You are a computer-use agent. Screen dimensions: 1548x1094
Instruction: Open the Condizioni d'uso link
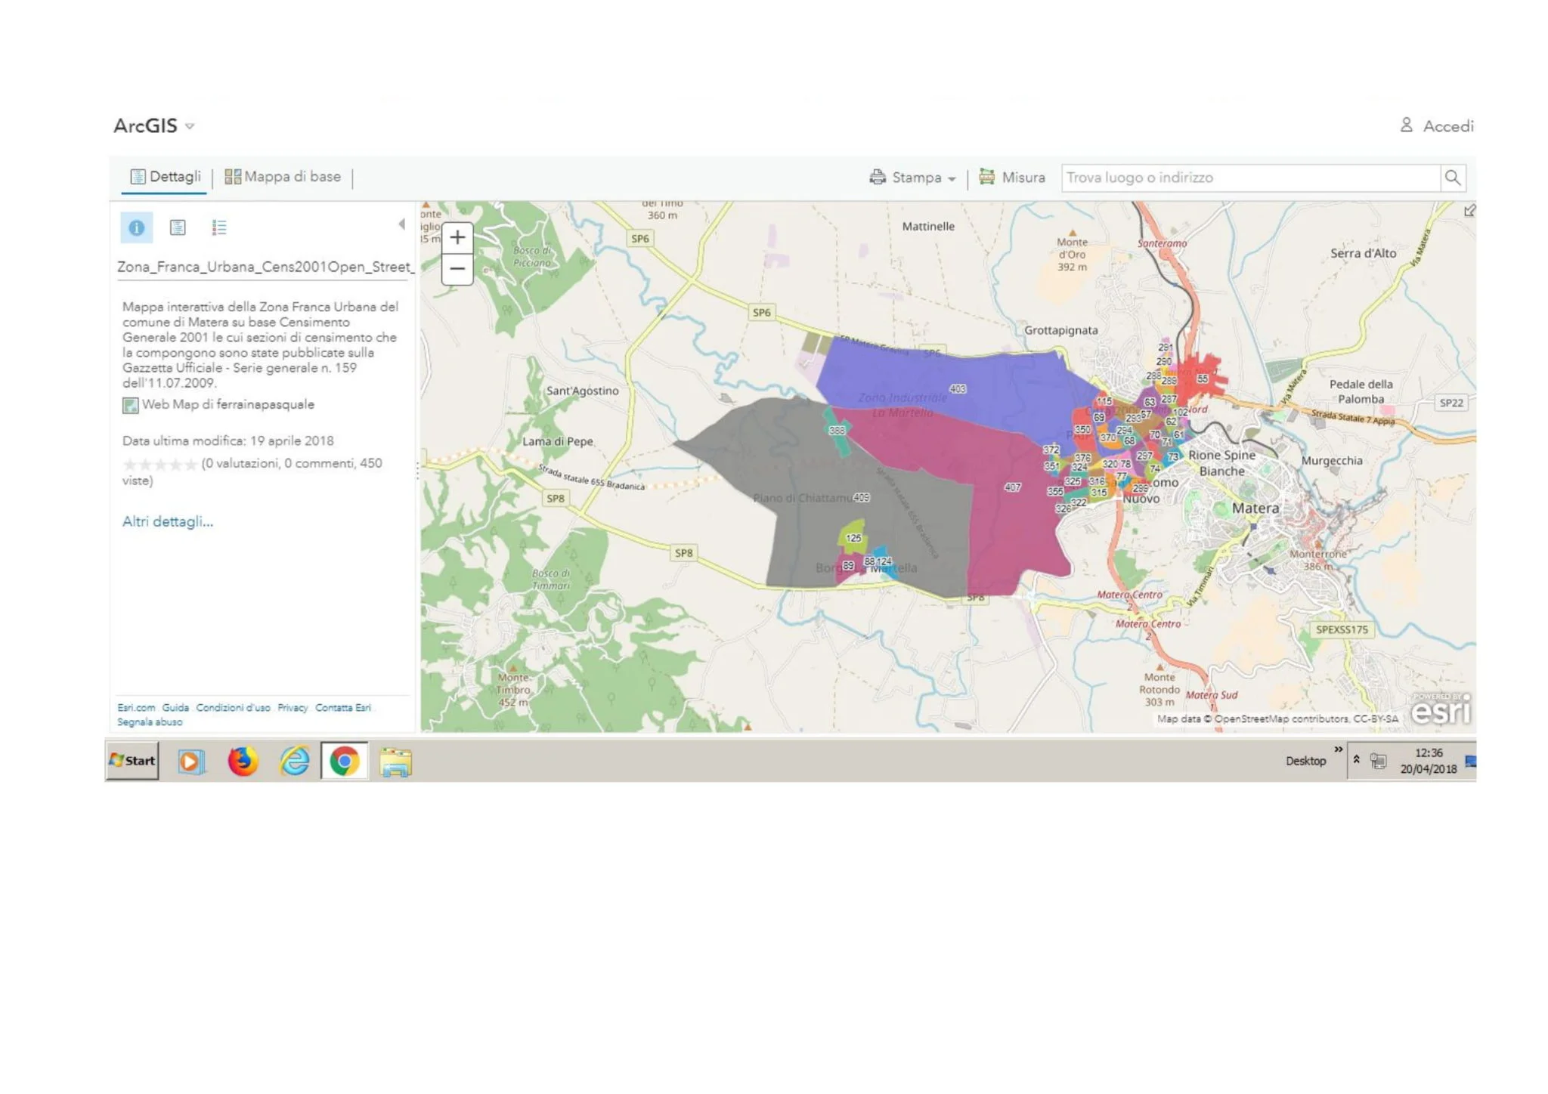pyautogui.click(x=233, y=708)
